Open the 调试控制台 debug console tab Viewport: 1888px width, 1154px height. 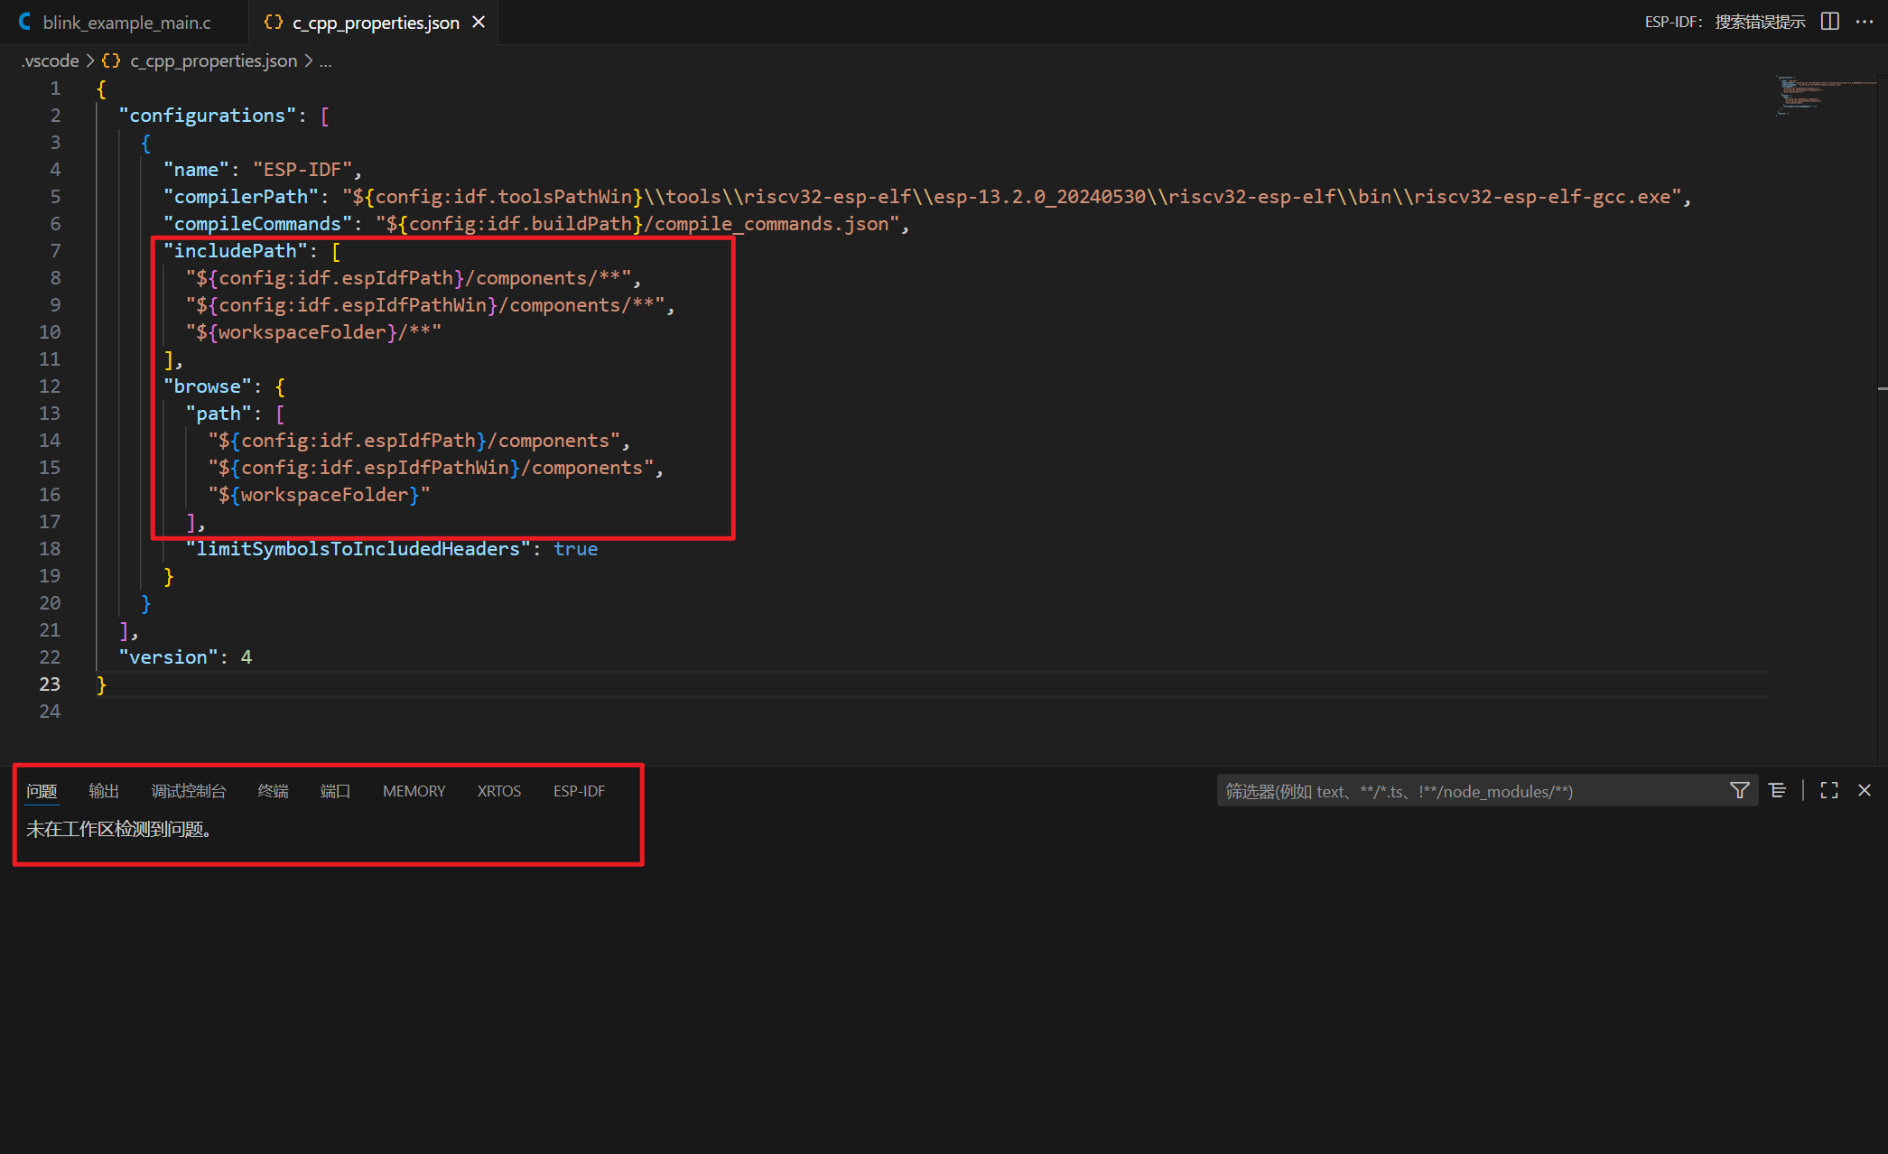pyautogui.click(x=188, y=791)
